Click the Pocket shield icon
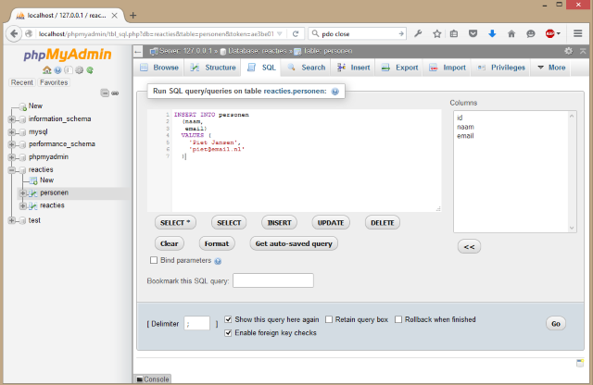This screenshot has width=593, height=385. pos(473,33)
